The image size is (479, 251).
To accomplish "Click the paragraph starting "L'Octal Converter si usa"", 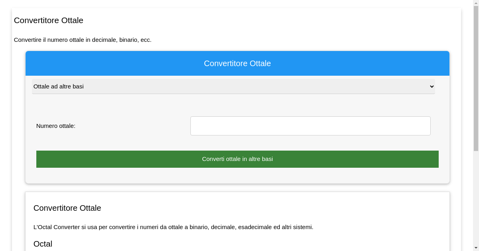I will (x=173, y=227).
